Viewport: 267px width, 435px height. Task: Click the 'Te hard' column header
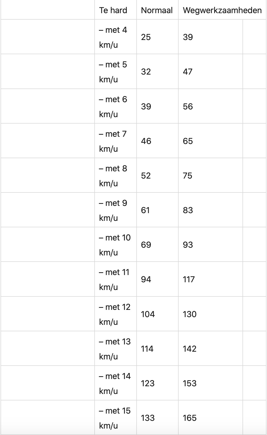click(113, 10)
